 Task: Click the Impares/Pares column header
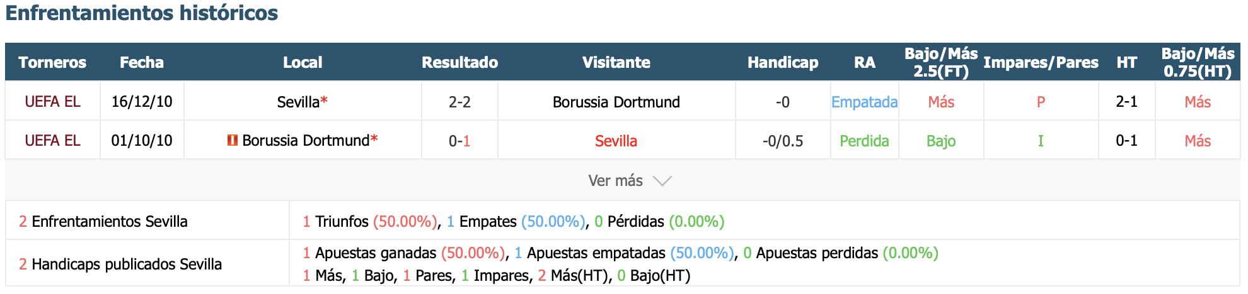coord(1041,62)
